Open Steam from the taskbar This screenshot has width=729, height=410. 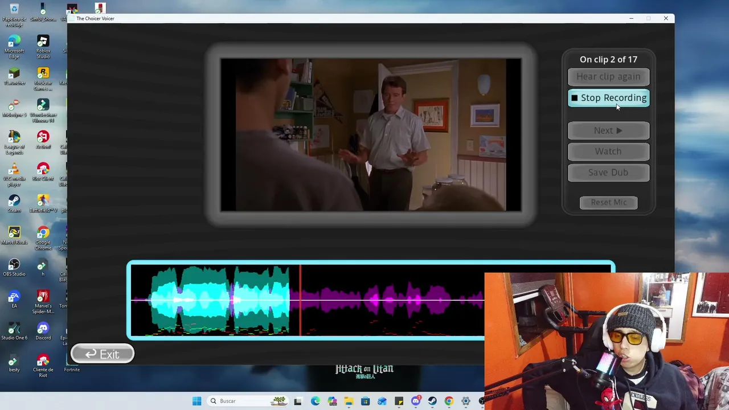[x=432, y=401]
